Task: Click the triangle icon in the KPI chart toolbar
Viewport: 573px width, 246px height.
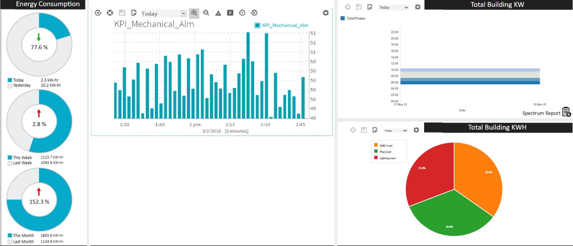Action: pos(218,13)
